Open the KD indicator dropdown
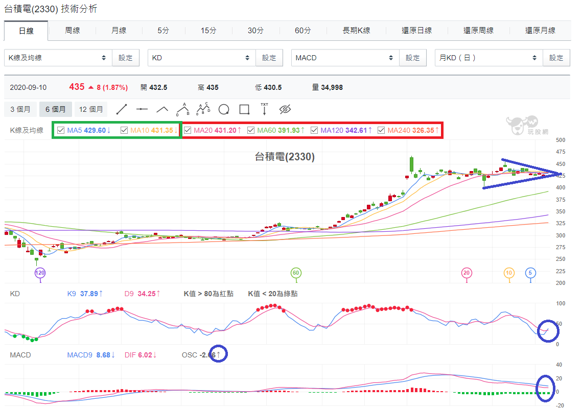582x409 pixels. click(201, 58)
